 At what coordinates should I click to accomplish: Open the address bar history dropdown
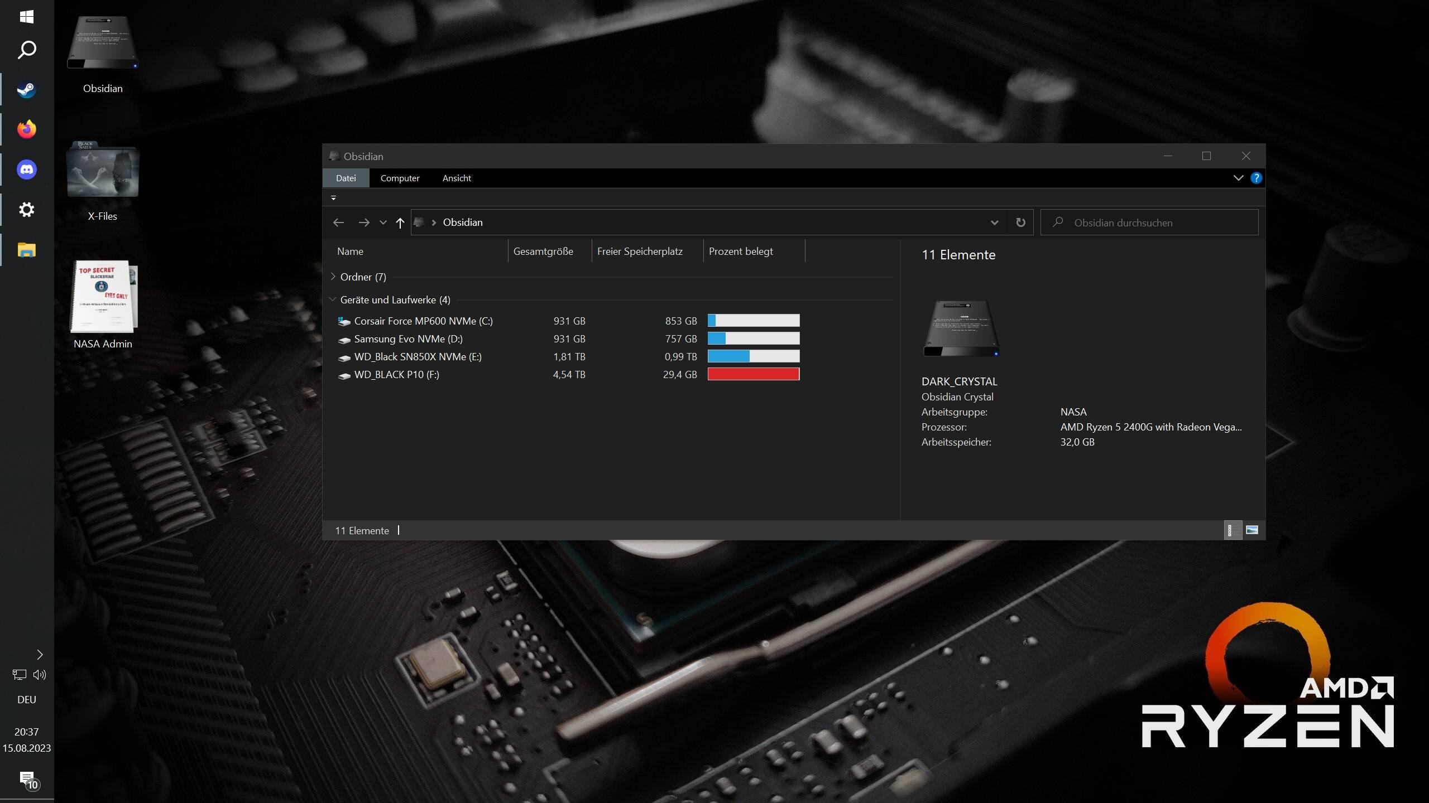click(994, 222)
